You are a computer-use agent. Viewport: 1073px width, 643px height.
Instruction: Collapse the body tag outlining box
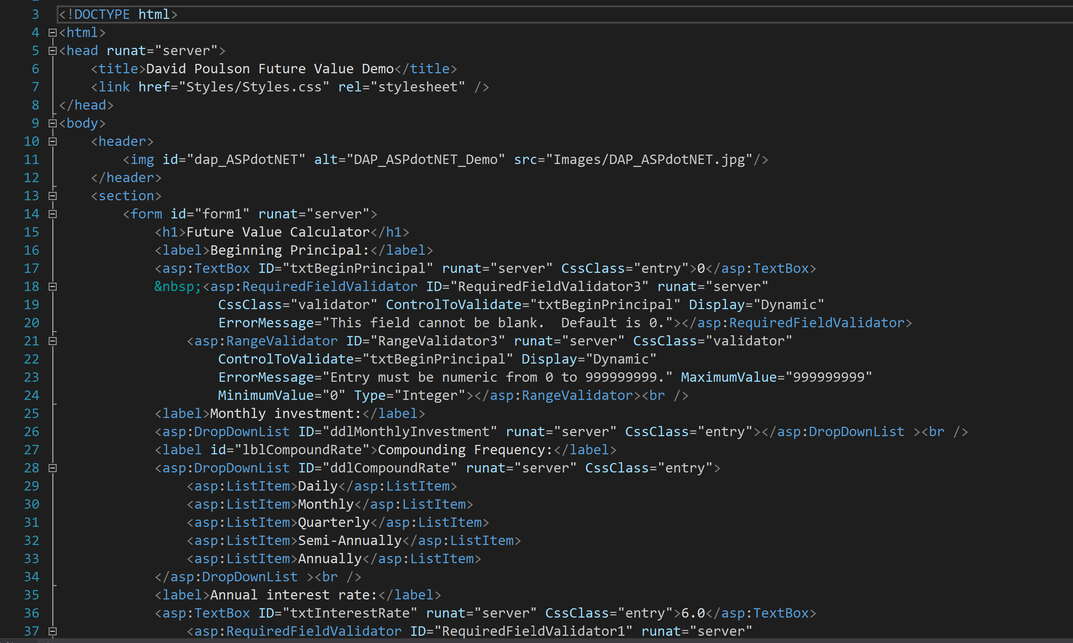52,123
